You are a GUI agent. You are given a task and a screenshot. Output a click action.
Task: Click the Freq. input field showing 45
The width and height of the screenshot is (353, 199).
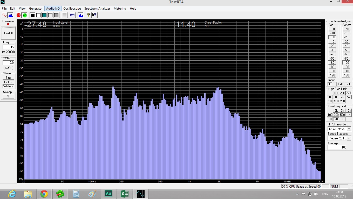point(9,47)
